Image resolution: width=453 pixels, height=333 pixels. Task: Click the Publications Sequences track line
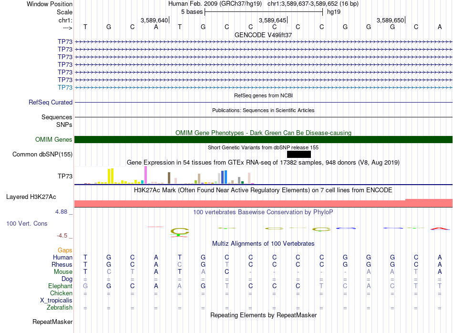pyautogui.click(x=264, y=117)
